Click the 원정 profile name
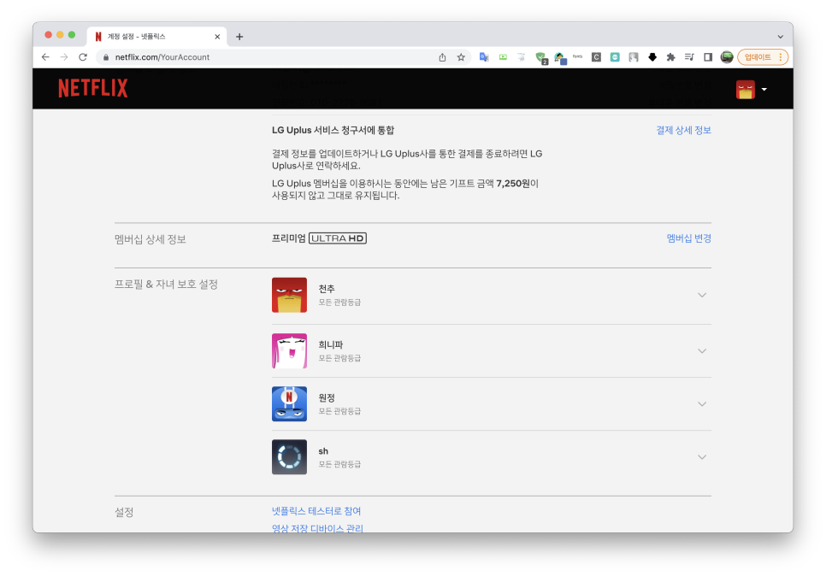Image resolution: width=826 pixels, height=576 pixels. (327, 397)
